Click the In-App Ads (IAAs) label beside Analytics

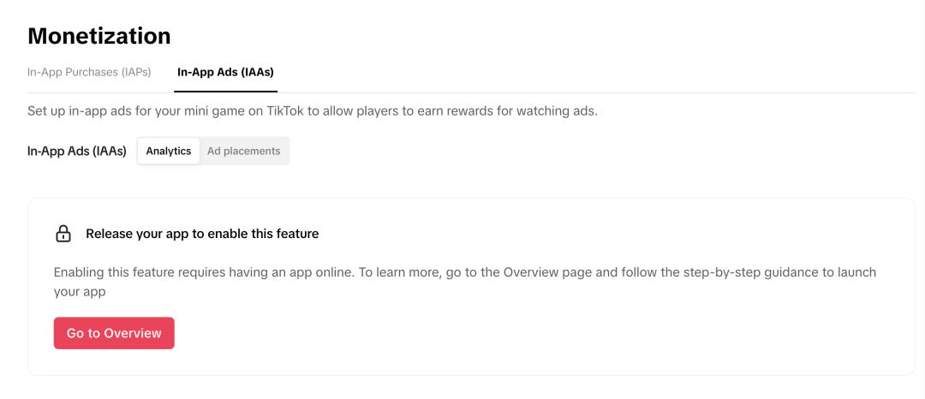click(x=77, y=151)
